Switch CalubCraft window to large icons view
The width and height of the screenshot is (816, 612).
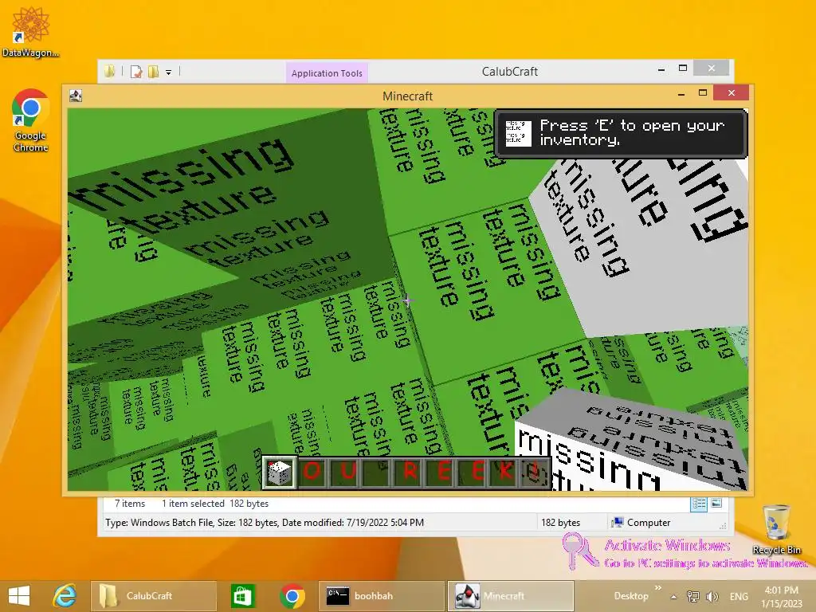tap(716, 504)
